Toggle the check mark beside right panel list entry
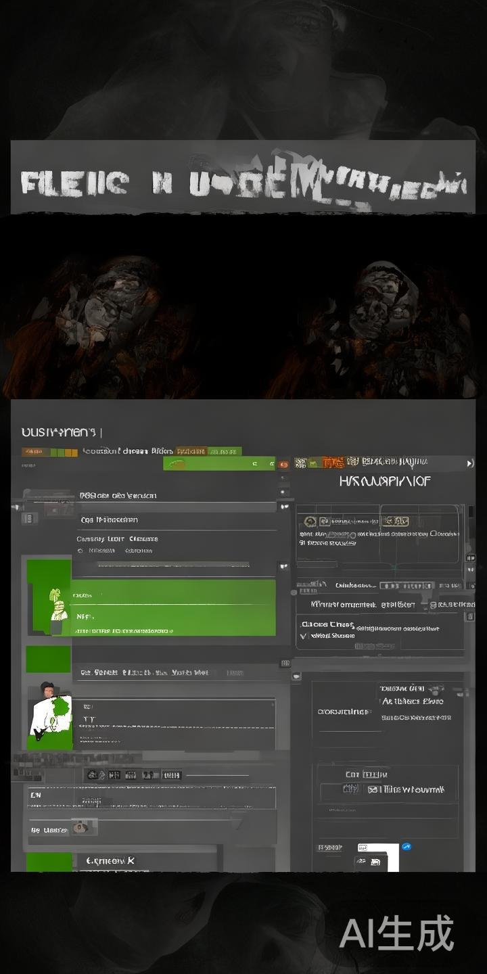487x974 pixels. [x=303, y=636]
